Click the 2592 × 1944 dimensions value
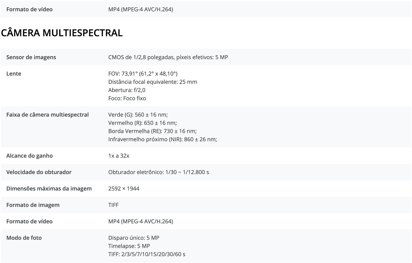The height and width of the screenshot is (263, 412). tap(124, 189)
